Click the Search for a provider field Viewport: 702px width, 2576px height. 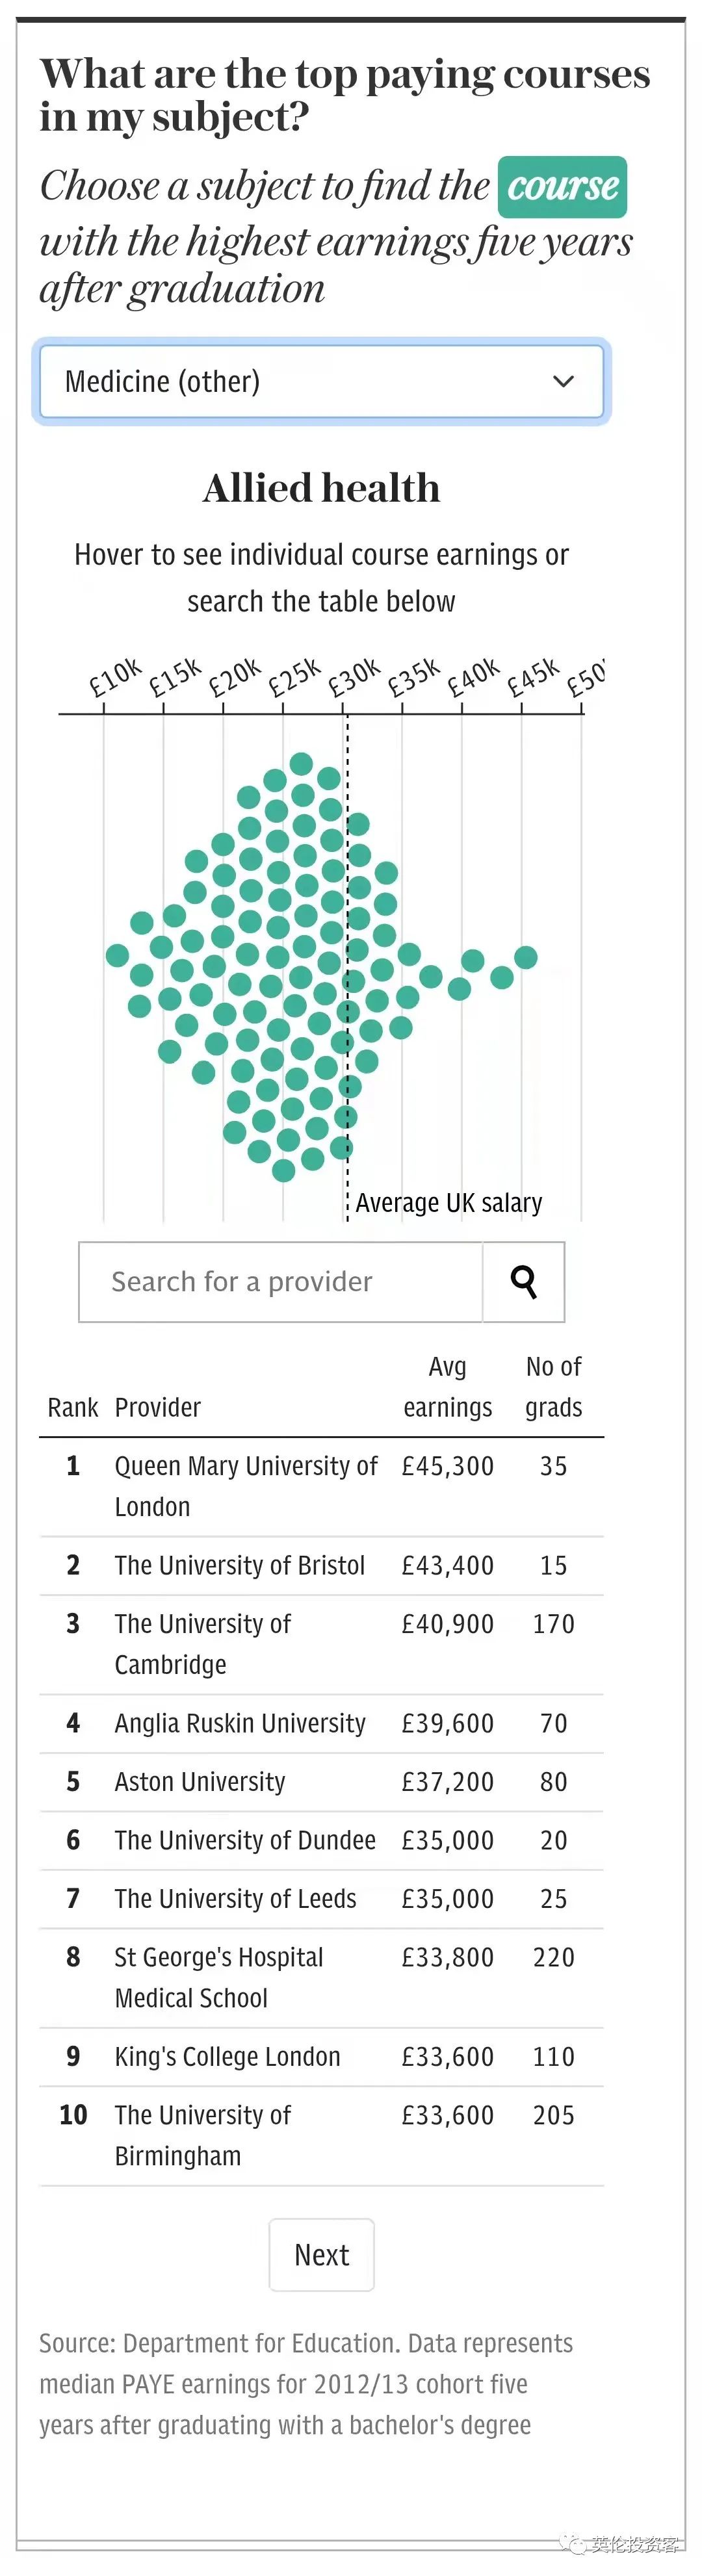coord(281,1281)
